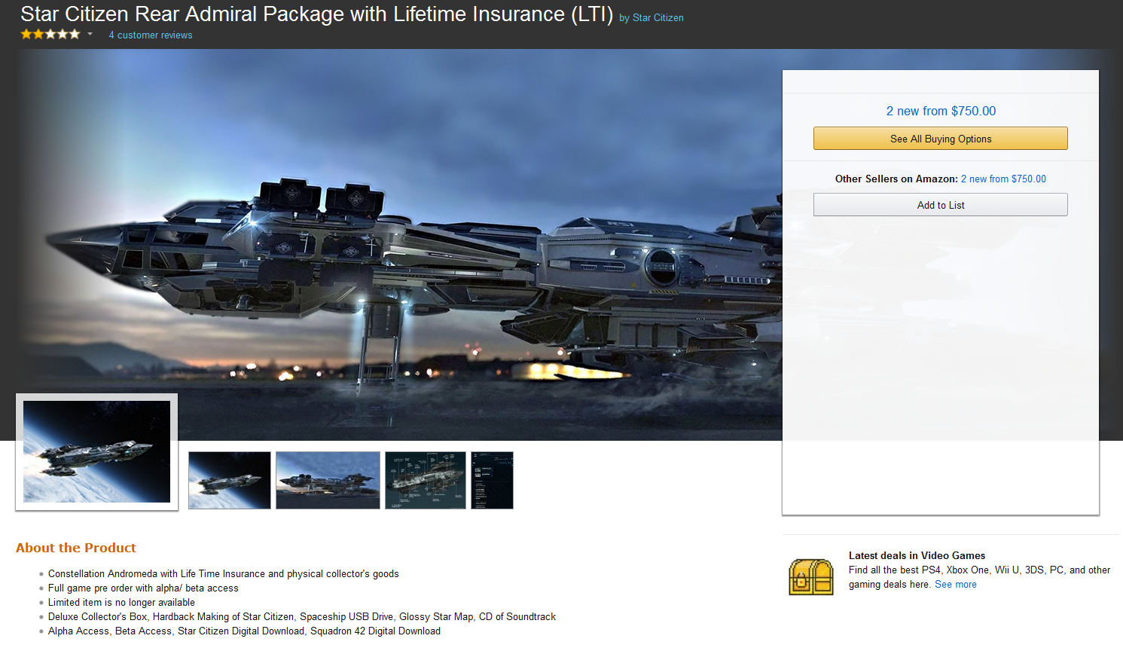Select the landed ship at dusk thumbnail
Viewport: 1123px width, 657px height.
pyautogui.click(x=328, y=481)
